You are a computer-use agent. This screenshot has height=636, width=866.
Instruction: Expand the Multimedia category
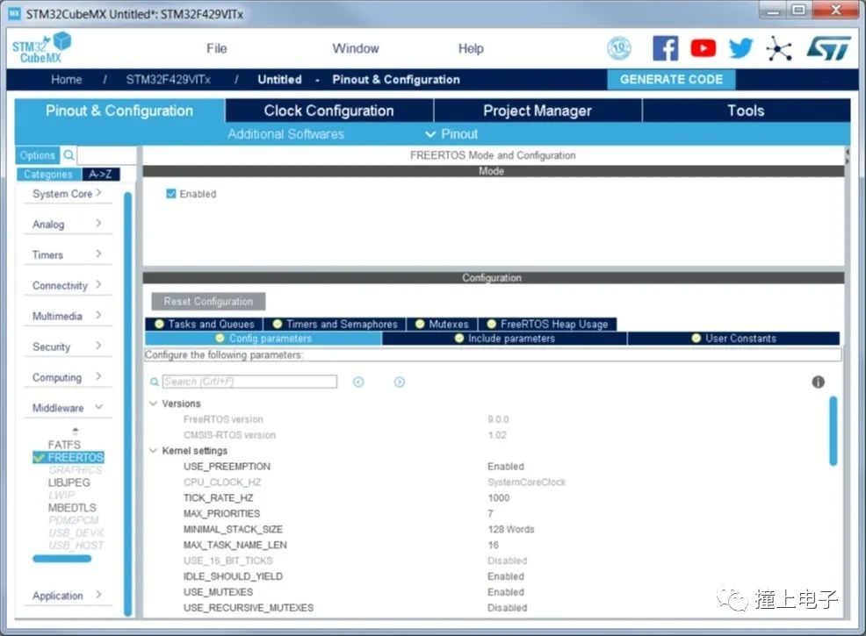68,316
